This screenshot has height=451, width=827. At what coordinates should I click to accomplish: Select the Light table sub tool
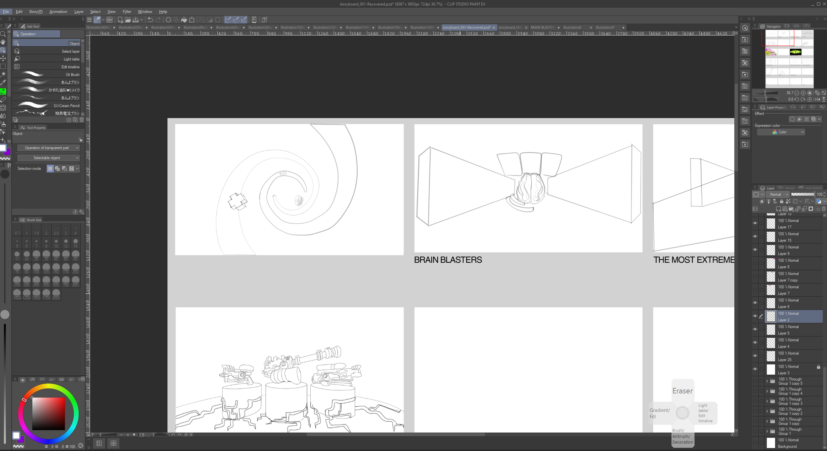click(x=47, y=59)
